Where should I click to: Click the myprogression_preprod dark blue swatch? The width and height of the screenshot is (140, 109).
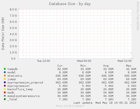point(5,82)
